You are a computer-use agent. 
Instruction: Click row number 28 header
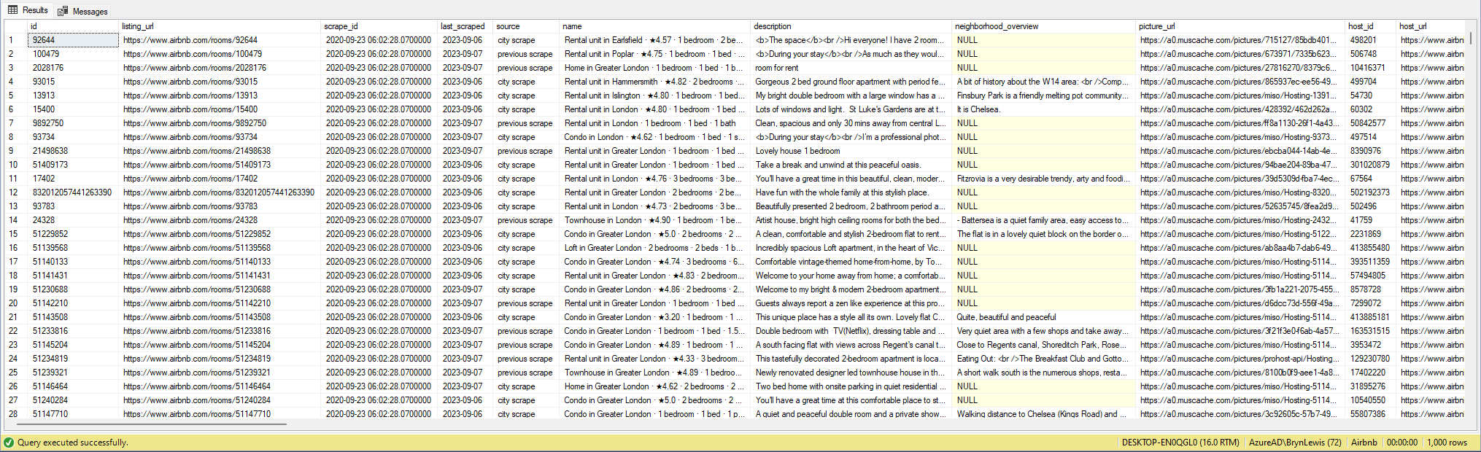tap(13, 413)
